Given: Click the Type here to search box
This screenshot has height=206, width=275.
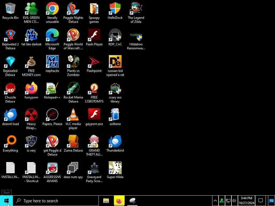Looking at the screenshot, I should (x=56, y=201).
